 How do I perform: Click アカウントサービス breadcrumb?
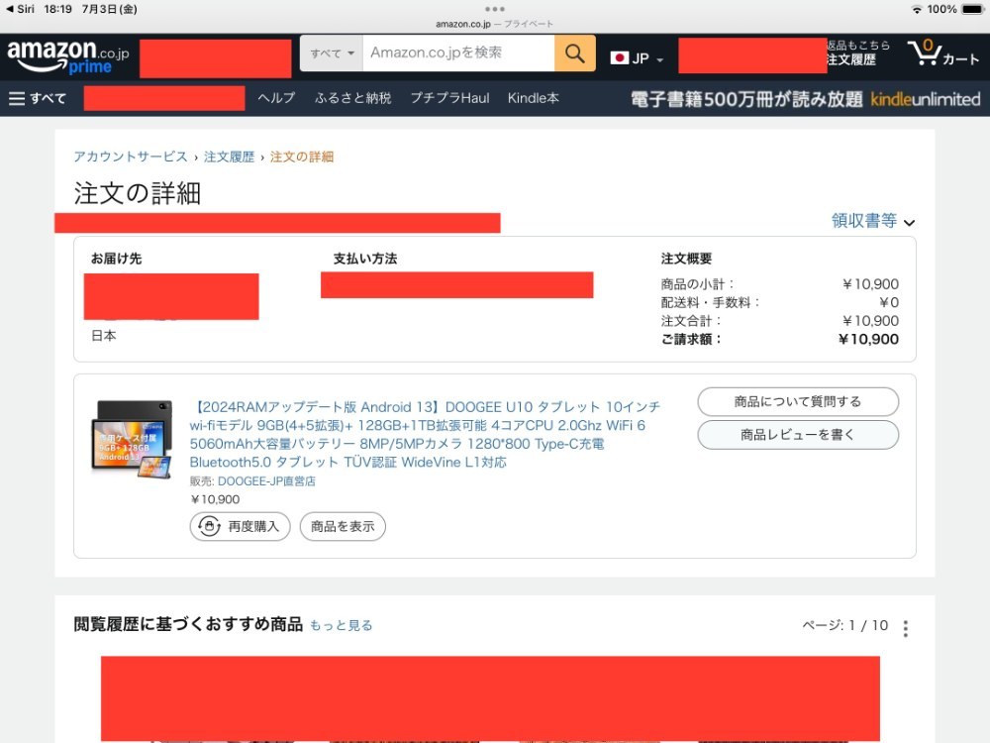pyautogui.click(x=131, y=157)
